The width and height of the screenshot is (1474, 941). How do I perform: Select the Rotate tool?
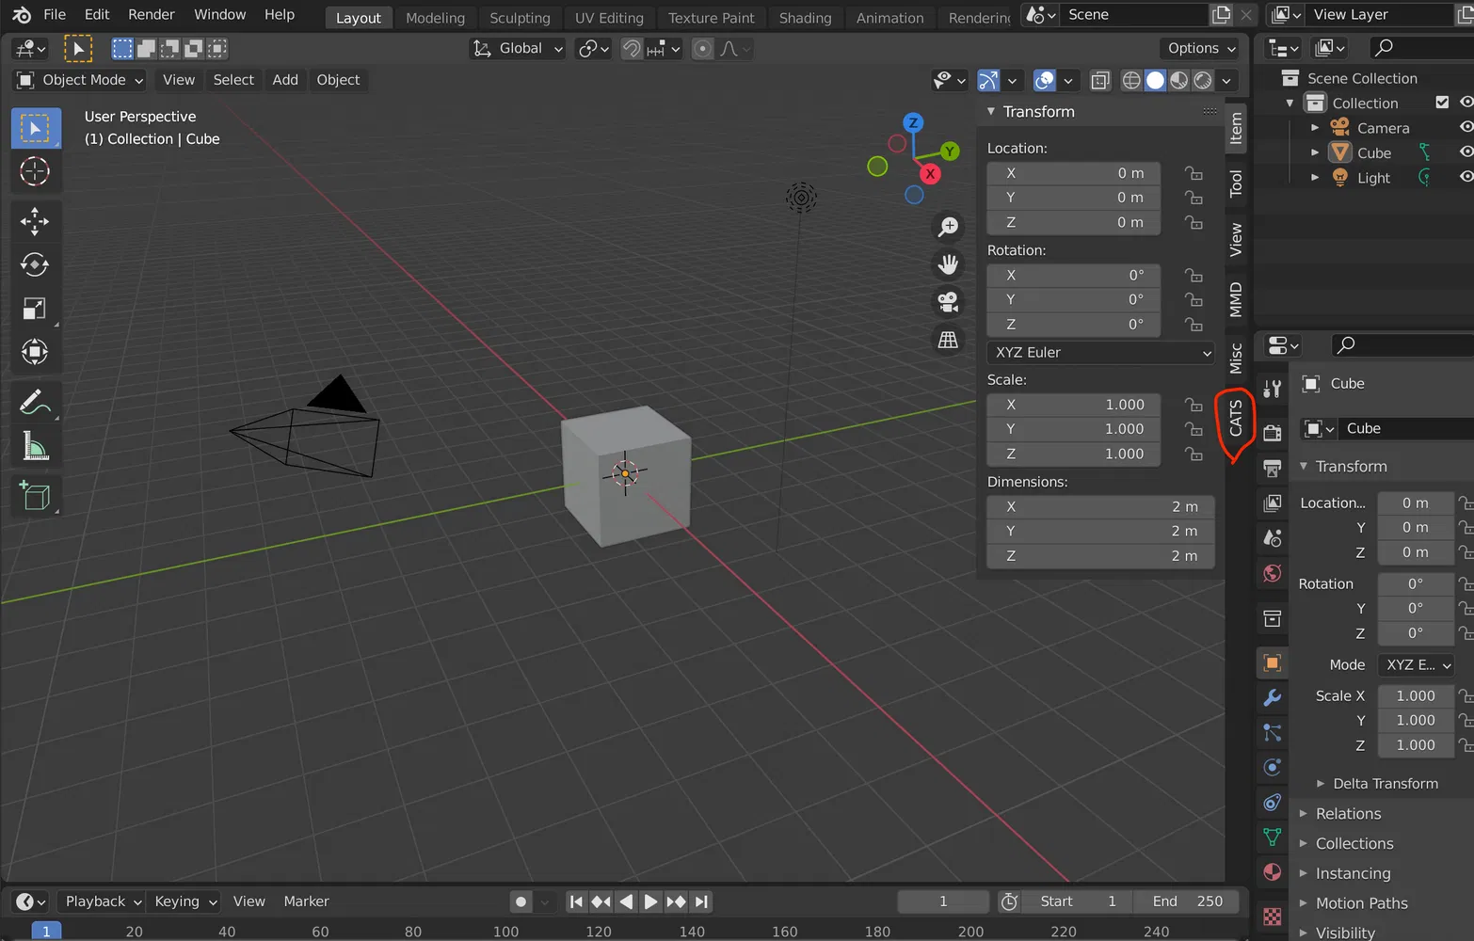point(35,265)
